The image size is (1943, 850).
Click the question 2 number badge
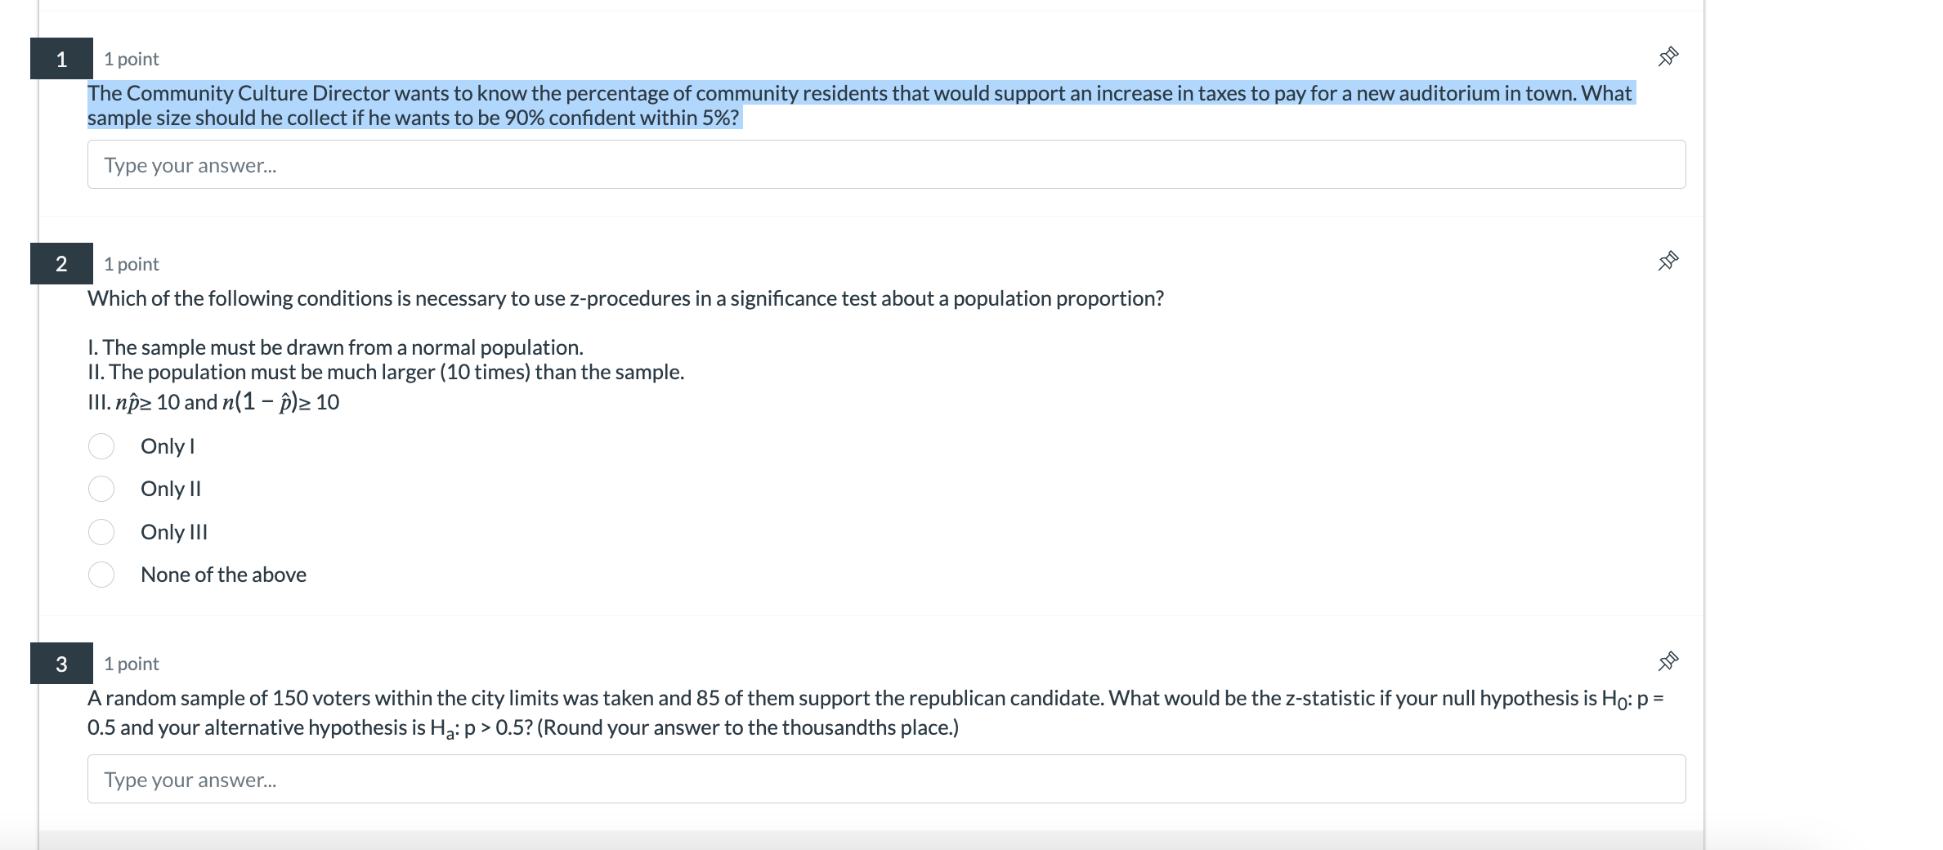coord(60,263)
